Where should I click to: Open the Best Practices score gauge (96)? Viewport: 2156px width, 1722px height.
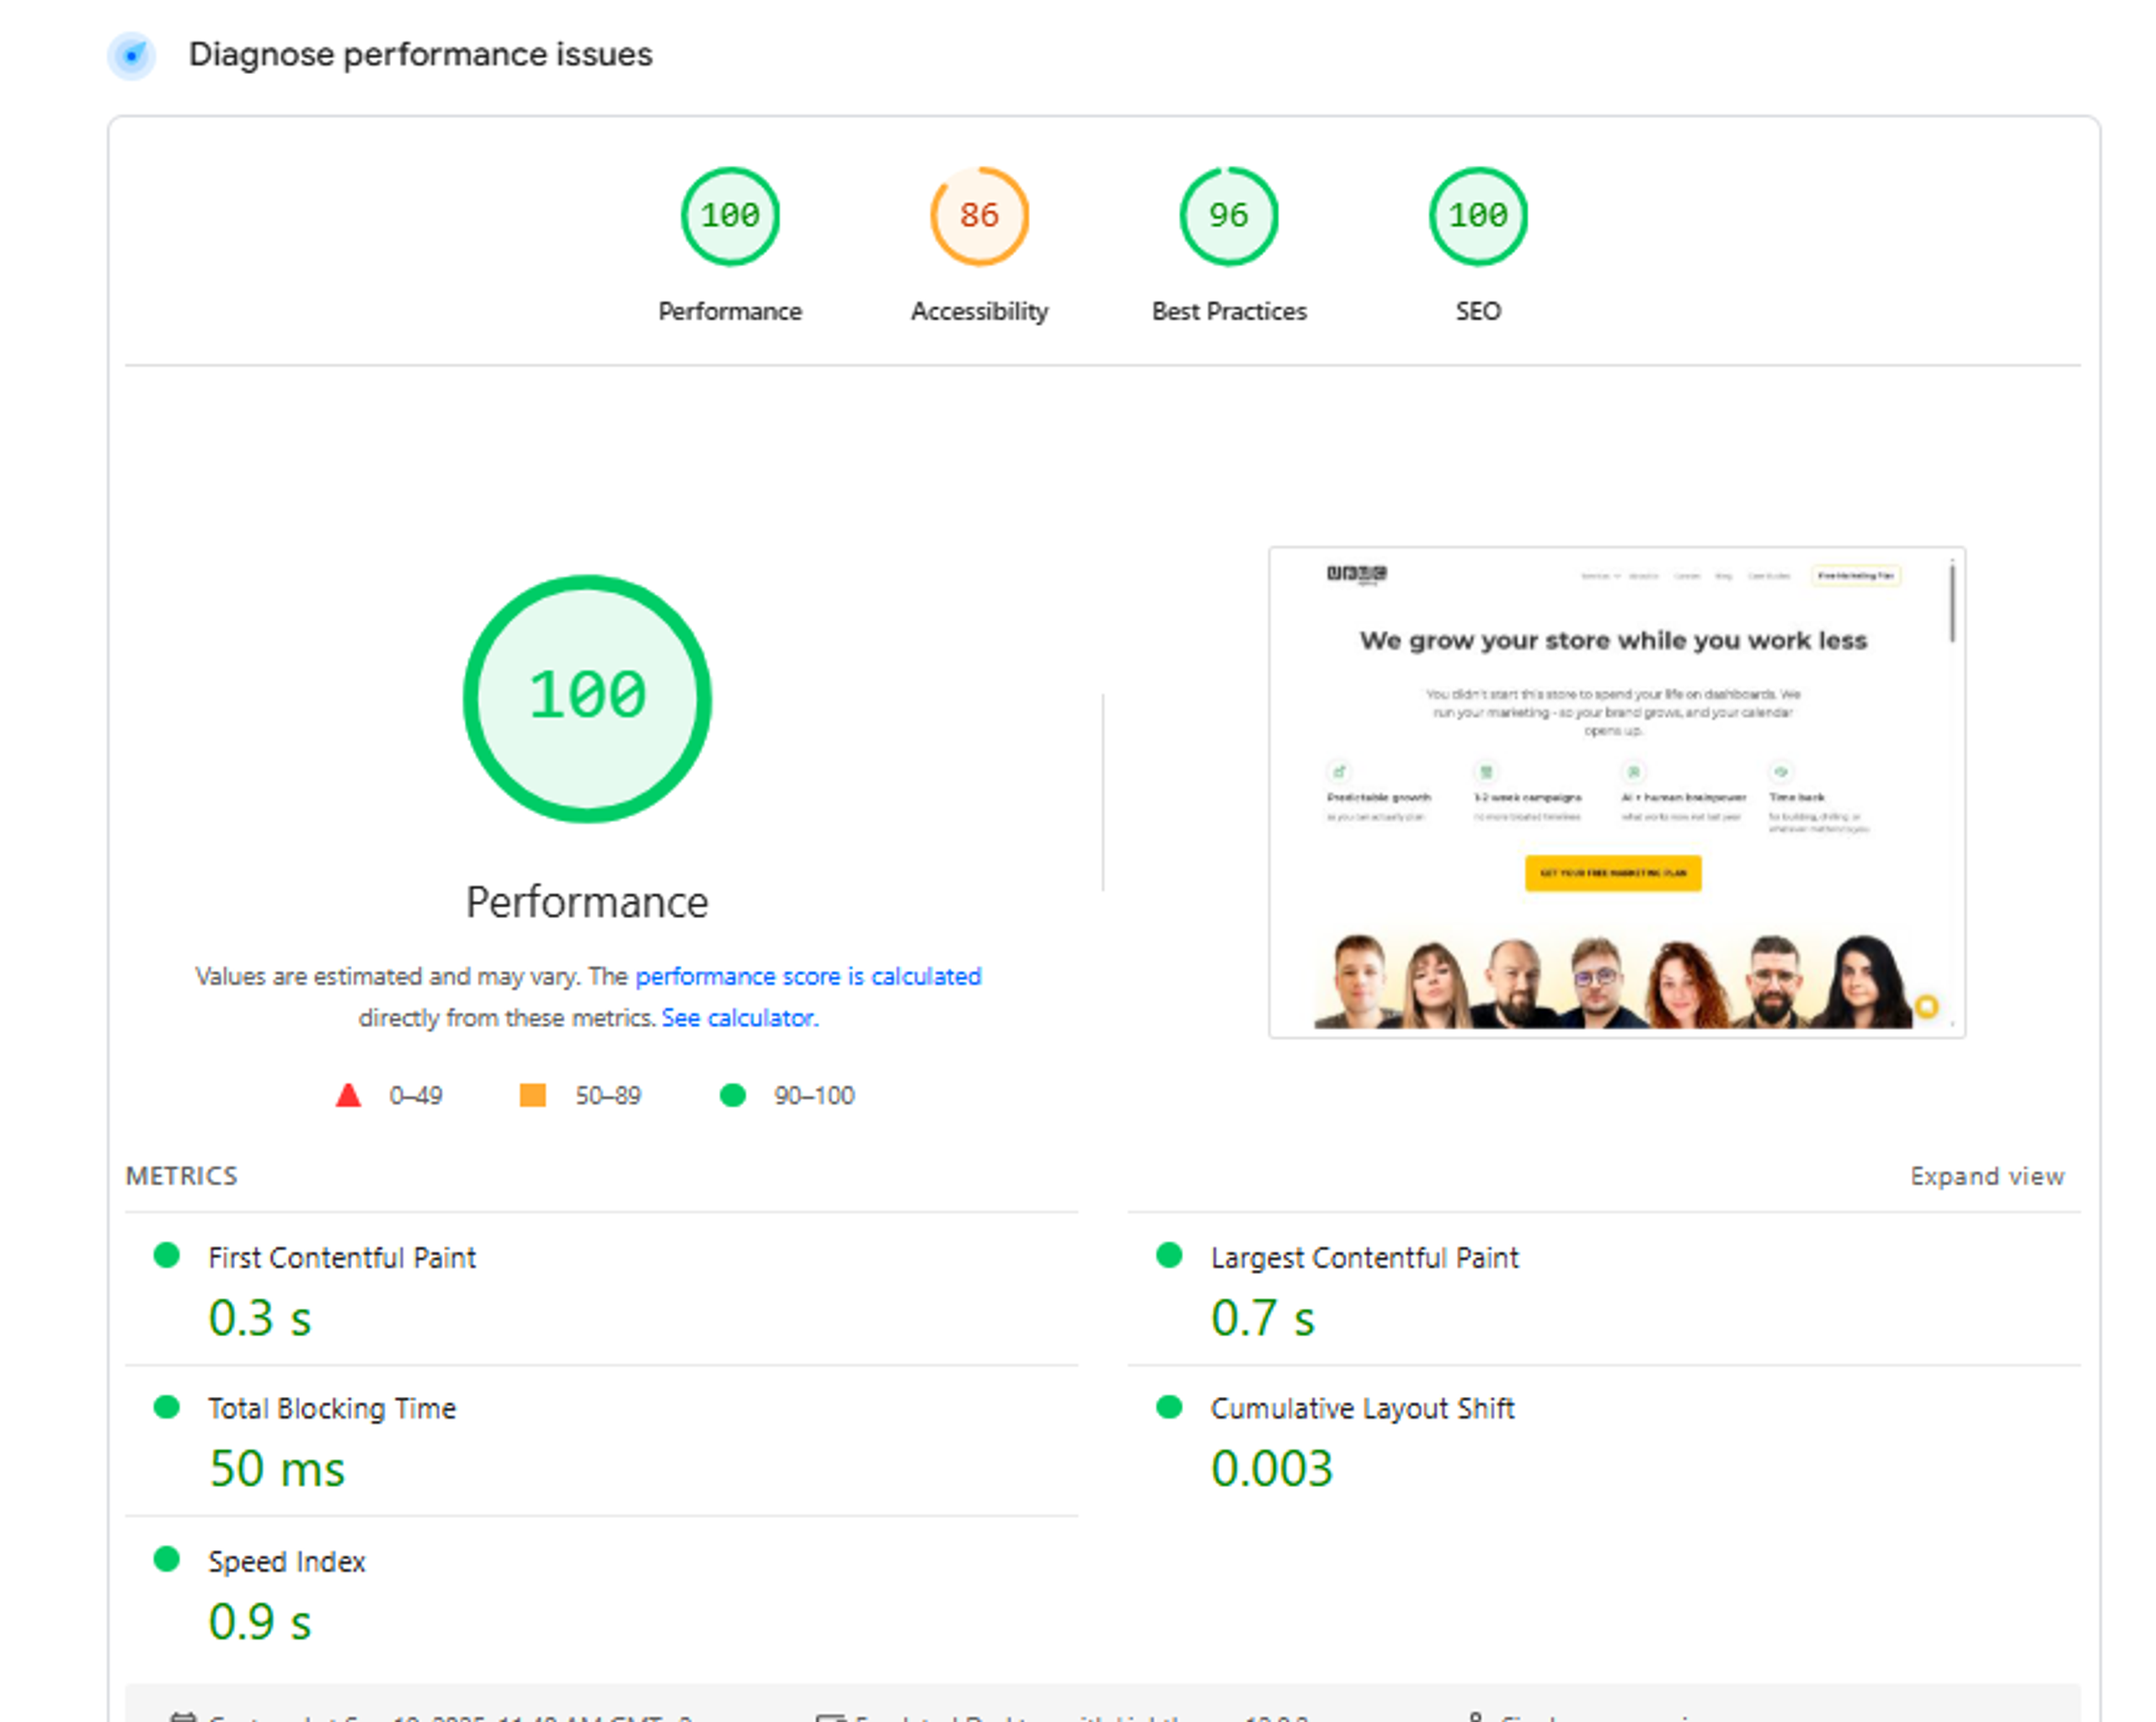[1228, 216]
